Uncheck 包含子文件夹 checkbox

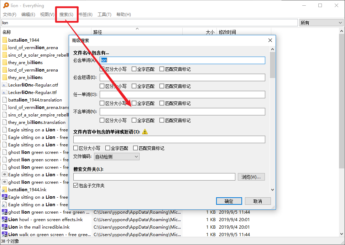(76, 185)
